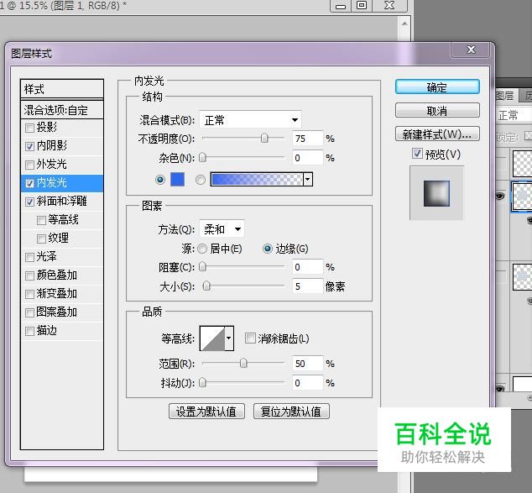Toggle the 预览 preview checkbox
The image size is (532, 493).
point(417,154)
